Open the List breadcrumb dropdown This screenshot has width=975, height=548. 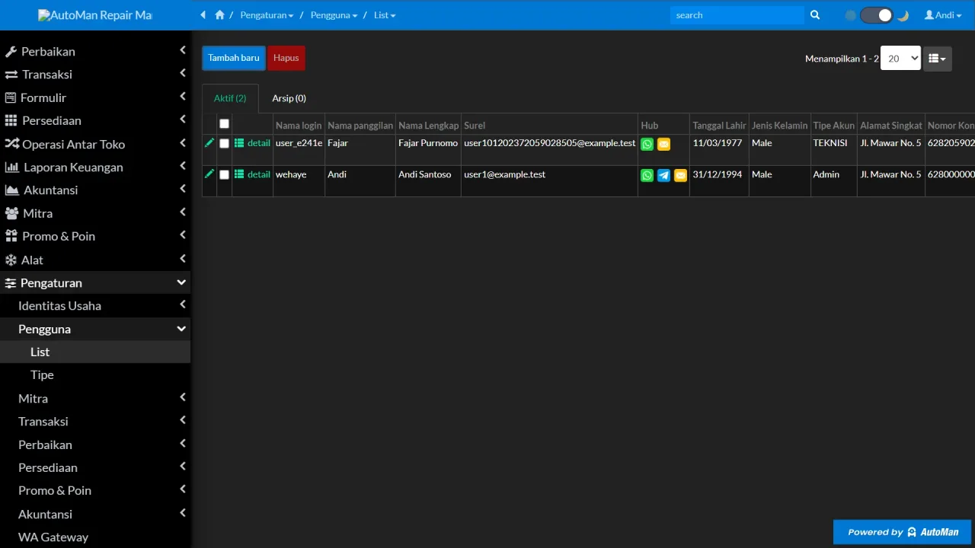pyautogui.click(x=385, y=15)
